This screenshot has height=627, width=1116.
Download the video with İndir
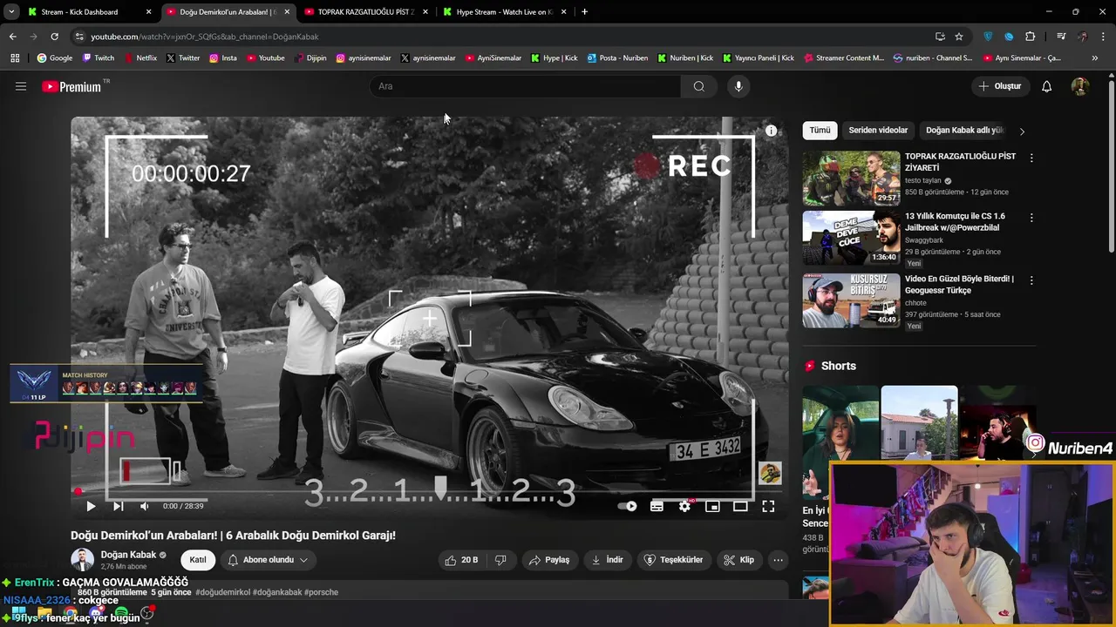coord(607,560)
